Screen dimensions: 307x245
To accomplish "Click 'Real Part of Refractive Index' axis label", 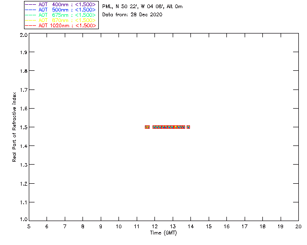I will (x=14, y=127).
